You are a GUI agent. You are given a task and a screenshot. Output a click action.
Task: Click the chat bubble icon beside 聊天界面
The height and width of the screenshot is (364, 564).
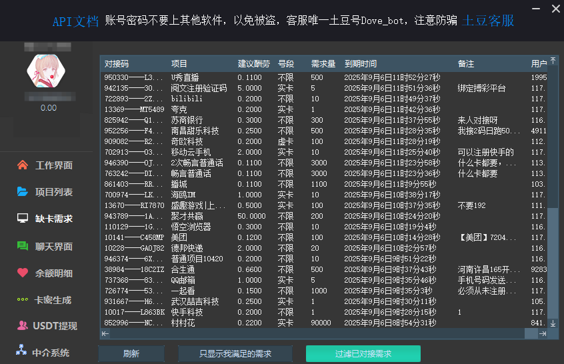click(x=23, y=246)
